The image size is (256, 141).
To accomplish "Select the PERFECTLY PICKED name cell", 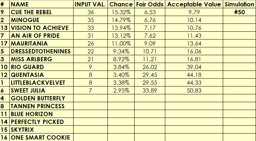I will (x=41, y=122).
